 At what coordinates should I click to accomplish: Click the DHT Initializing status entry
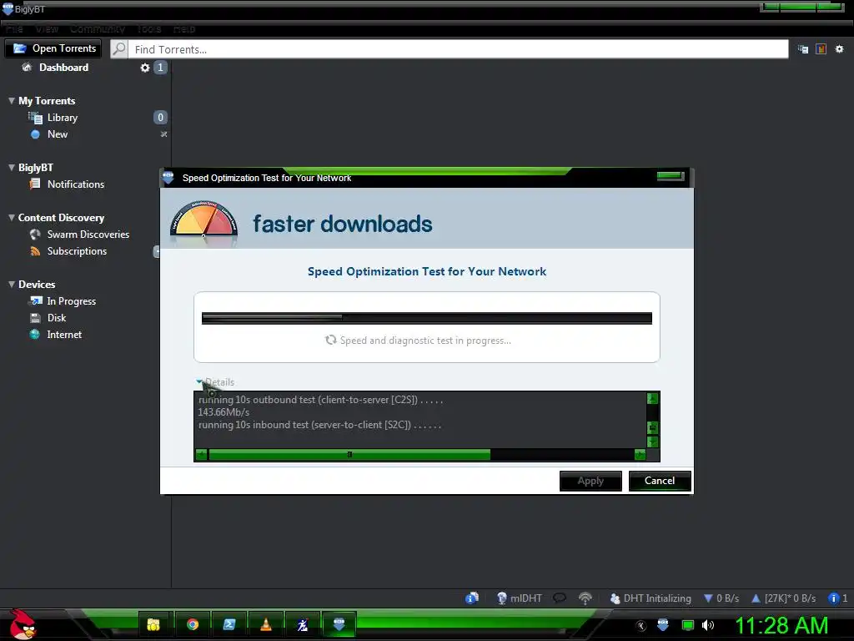pos(651,598)
